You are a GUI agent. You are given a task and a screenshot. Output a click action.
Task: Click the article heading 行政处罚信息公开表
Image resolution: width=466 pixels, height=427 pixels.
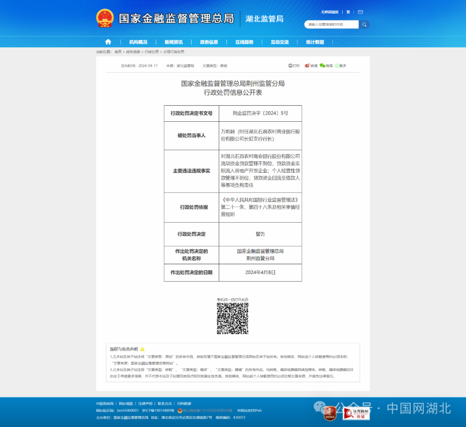[x=233, y=92]
